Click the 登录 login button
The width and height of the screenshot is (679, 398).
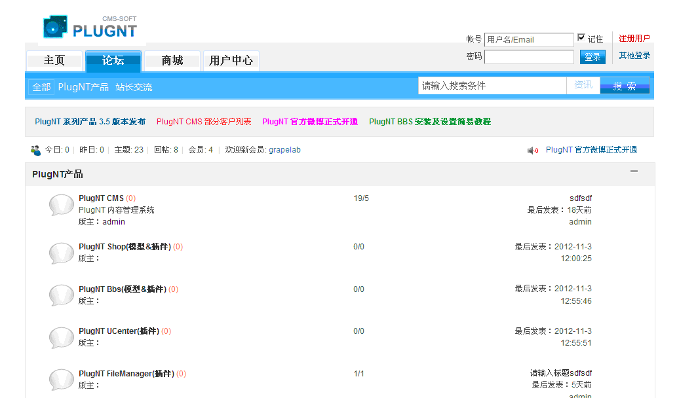(592, 56)
